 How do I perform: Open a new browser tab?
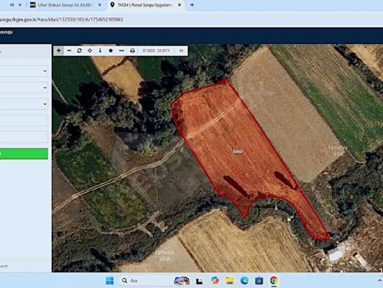192,5
